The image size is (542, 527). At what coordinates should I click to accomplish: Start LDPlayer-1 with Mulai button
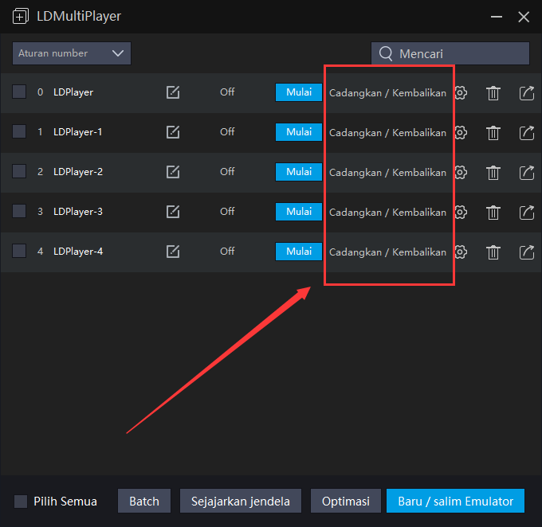(299, 132)
